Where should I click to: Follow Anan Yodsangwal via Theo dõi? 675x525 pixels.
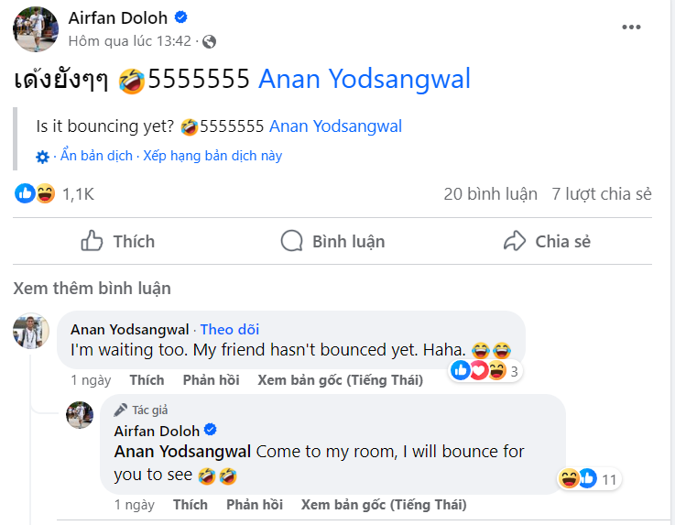230,330
